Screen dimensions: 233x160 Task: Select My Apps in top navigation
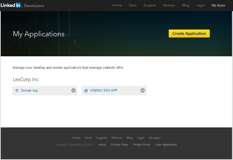[x=218, y=6]
